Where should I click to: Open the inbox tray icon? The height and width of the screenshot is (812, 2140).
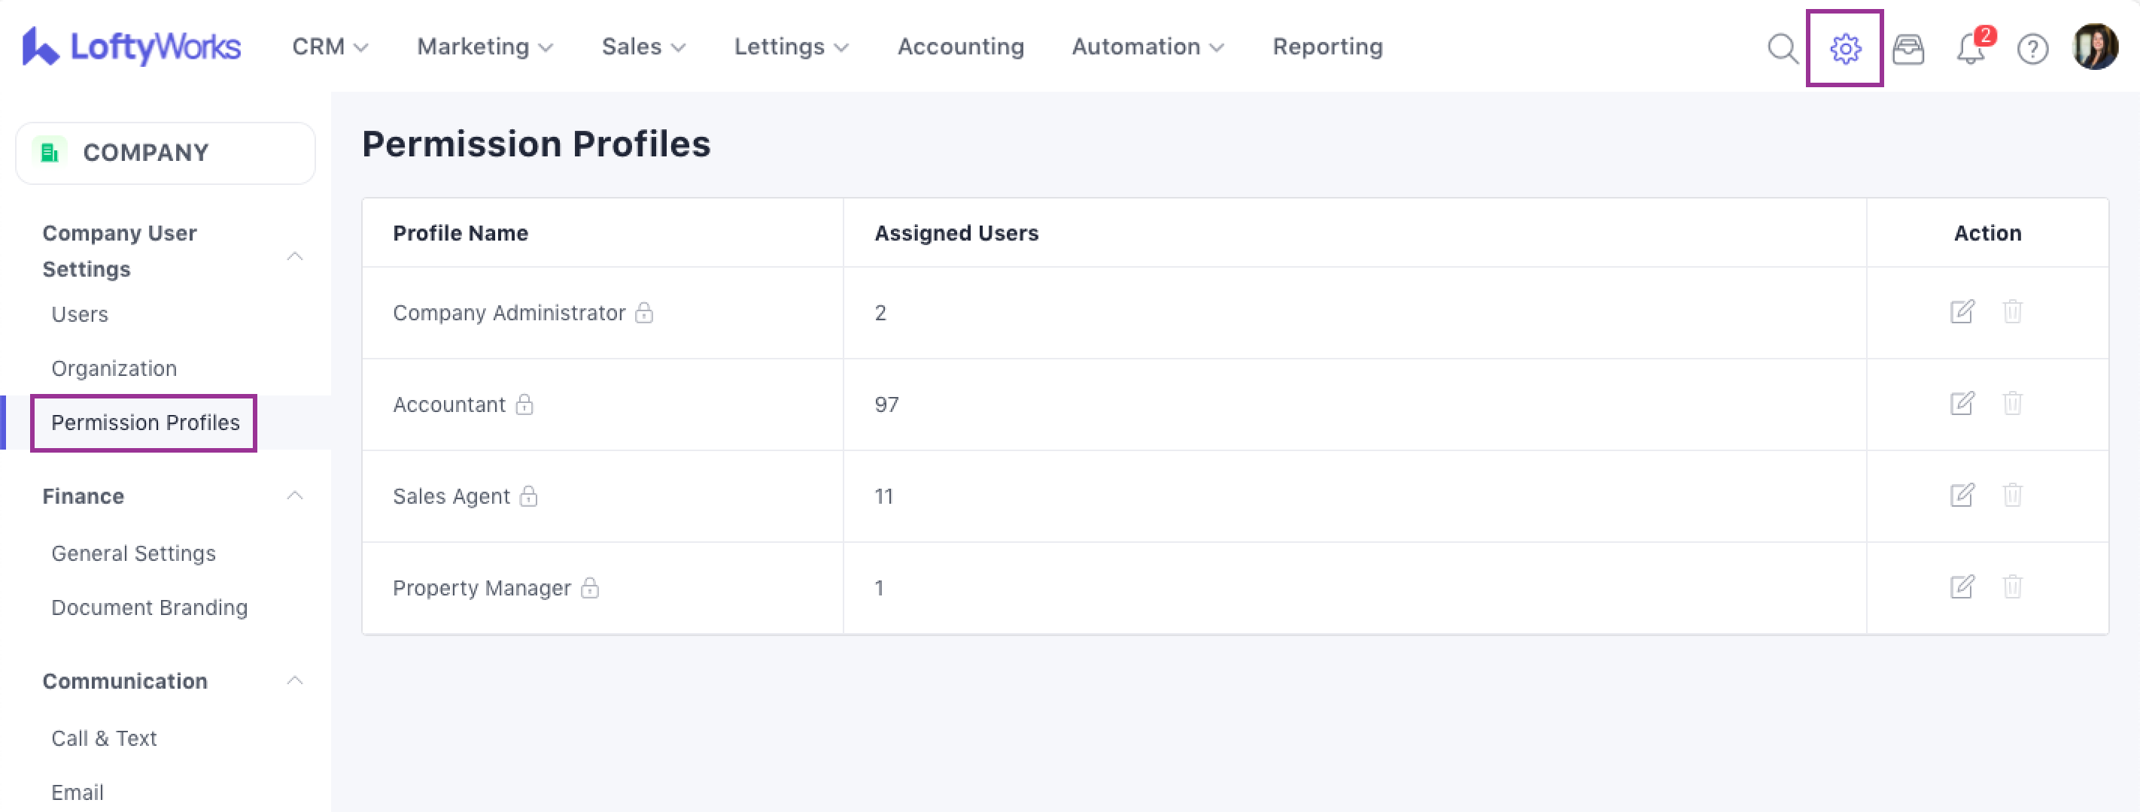[1907, 49]
